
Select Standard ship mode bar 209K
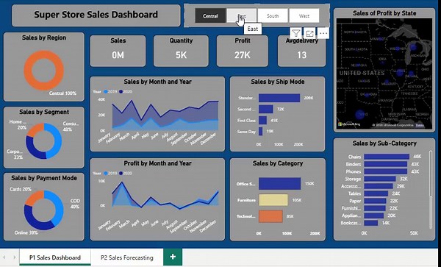[279, 98]
